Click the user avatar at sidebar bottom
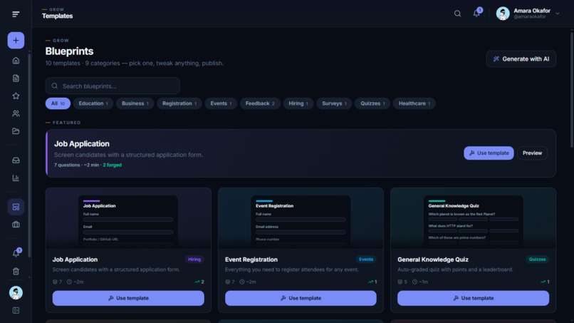The width and height of the screenshot is (574, 323). (16, 292)
